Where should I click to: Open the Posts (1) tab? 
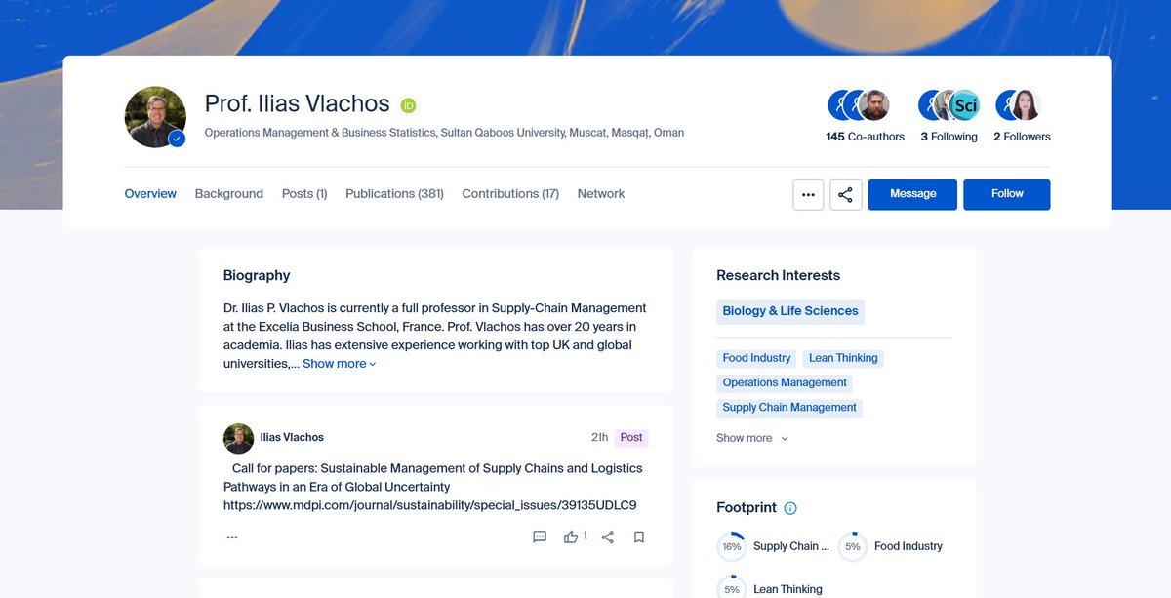pos(304,194)
